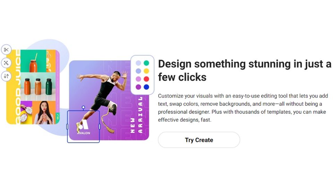Pick the pink color swatch

click(x=138, y=79)
